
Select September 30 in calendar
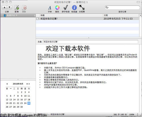(x=22, y=107)
